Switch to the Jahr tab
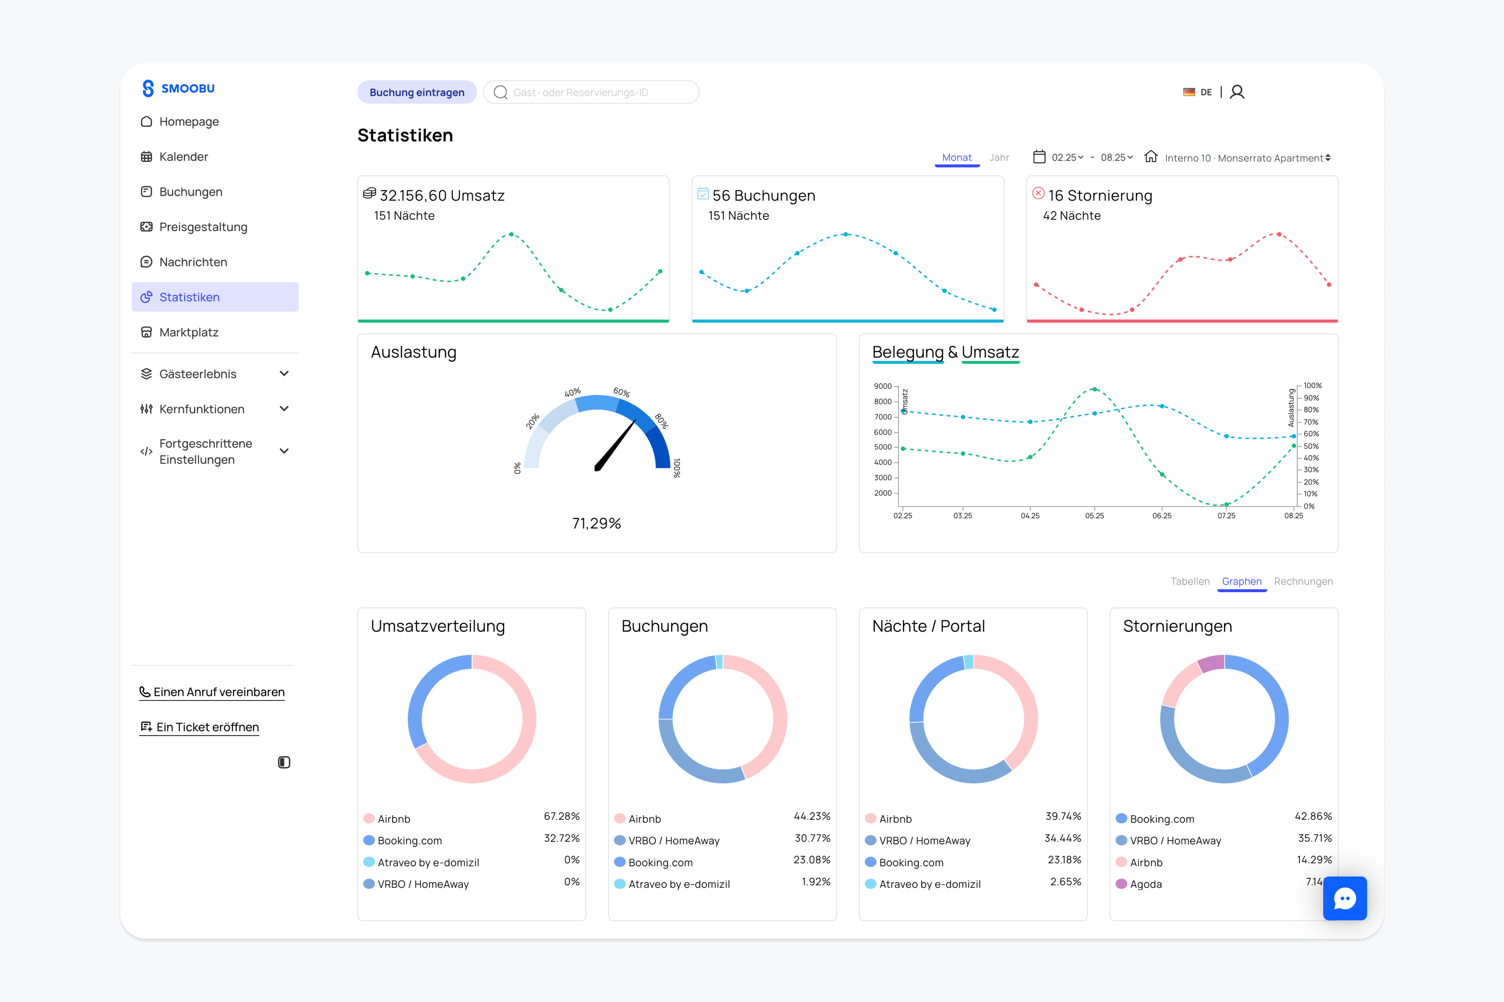The width and height of the screenshot is (1504, 1002). pos(999,157)
